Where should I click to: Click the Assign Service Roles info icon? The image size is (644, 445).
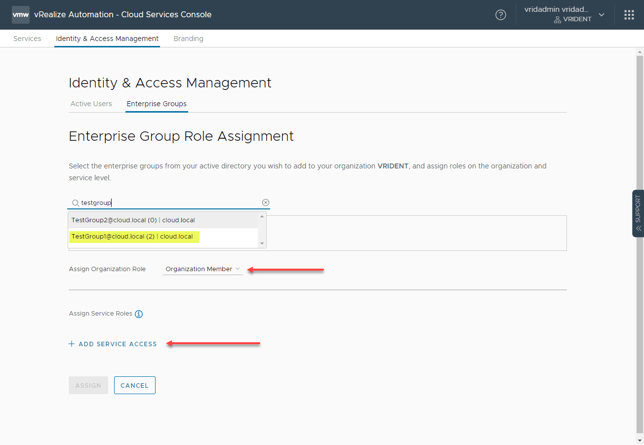click(x=139, y=314)
